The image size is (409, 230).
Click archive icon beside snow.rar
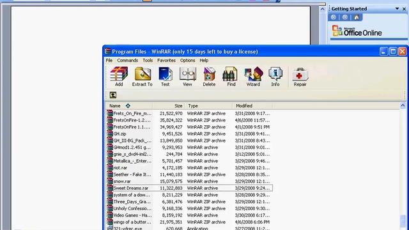(110, 181)
